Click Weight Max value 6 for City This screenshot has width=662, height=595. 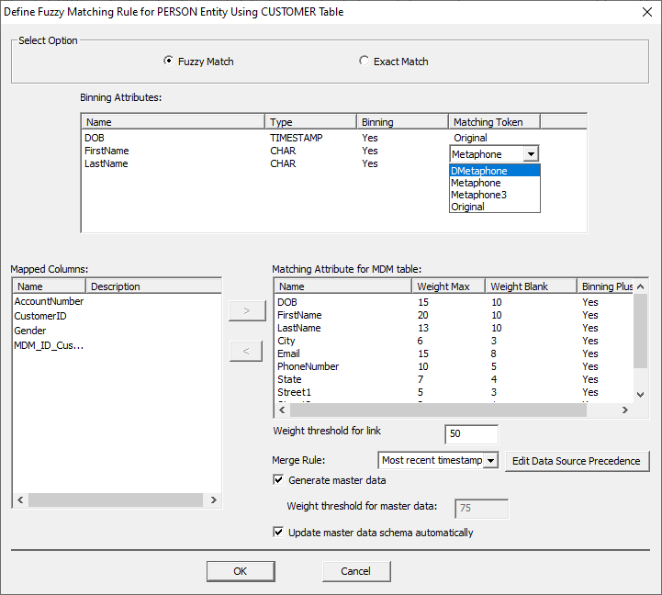pos(421,341)
